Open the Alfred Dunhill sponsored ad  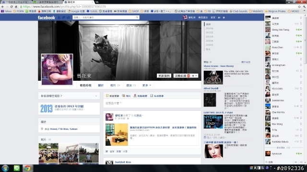[x=211, y=88]
